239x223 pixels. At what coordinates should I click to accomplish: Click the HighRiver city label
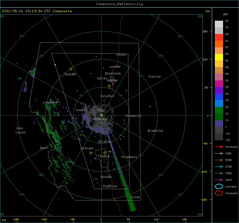[110, 186]
